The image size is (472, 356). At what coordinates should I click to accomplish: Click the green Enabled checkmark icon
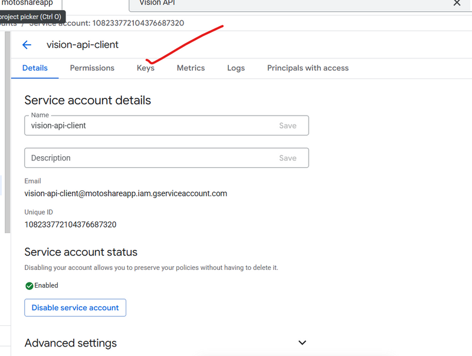pyautogui.click(x=29, y=286)
